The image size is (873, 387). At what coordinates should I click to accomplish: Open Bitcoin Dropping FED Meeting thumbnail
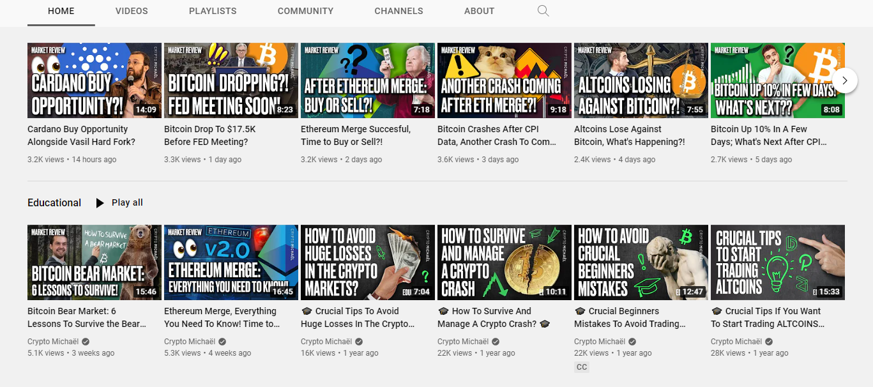[231, 80]
